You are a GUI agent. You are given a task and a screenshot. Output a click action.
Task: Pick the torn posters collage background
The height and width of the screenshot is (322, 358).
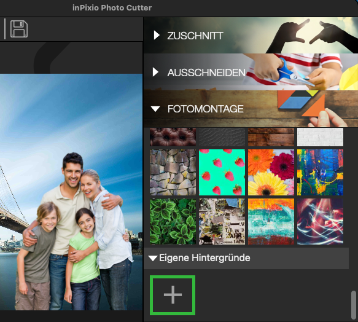[222, 221]
